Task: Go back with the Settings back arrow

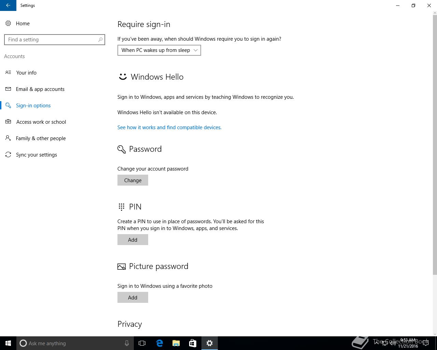Action: coord(8,5)
